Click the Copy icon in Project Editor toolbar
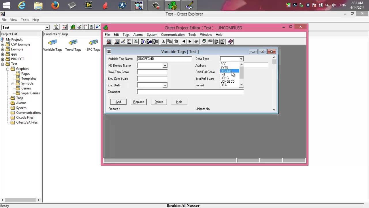 [x=170, y=41]
